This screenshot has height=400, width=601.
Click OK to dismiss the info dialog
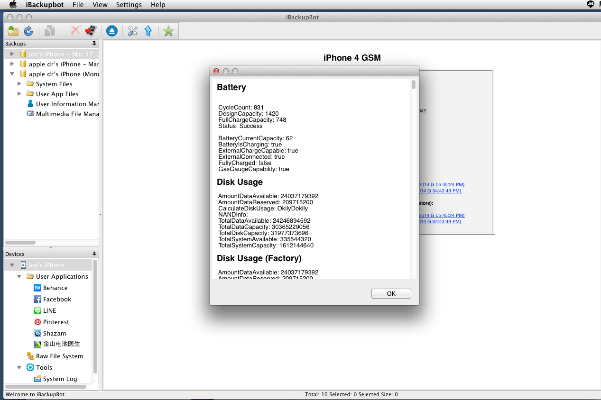point(391,293)
